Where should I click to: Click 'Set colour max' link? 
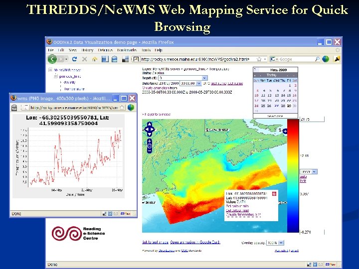[x=237, y=210]
